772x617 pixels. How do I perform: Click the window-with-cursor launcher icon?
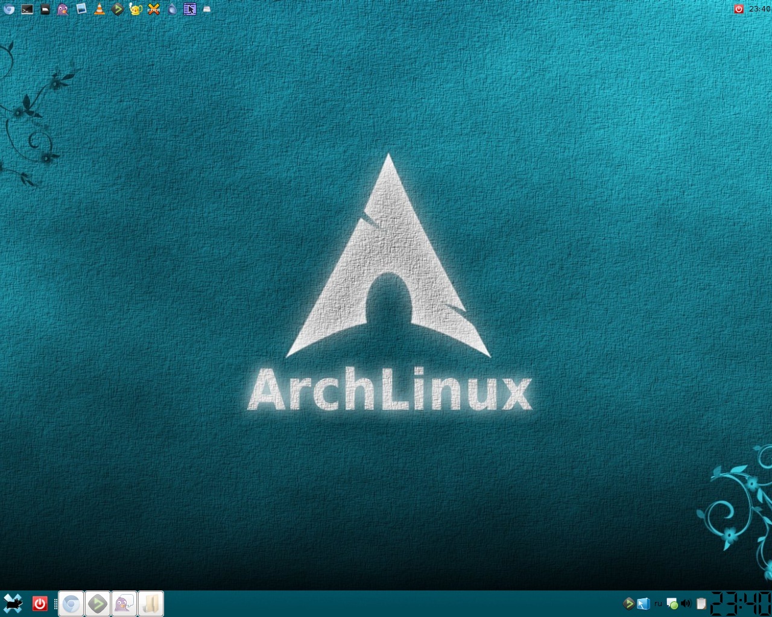[190, 9]
